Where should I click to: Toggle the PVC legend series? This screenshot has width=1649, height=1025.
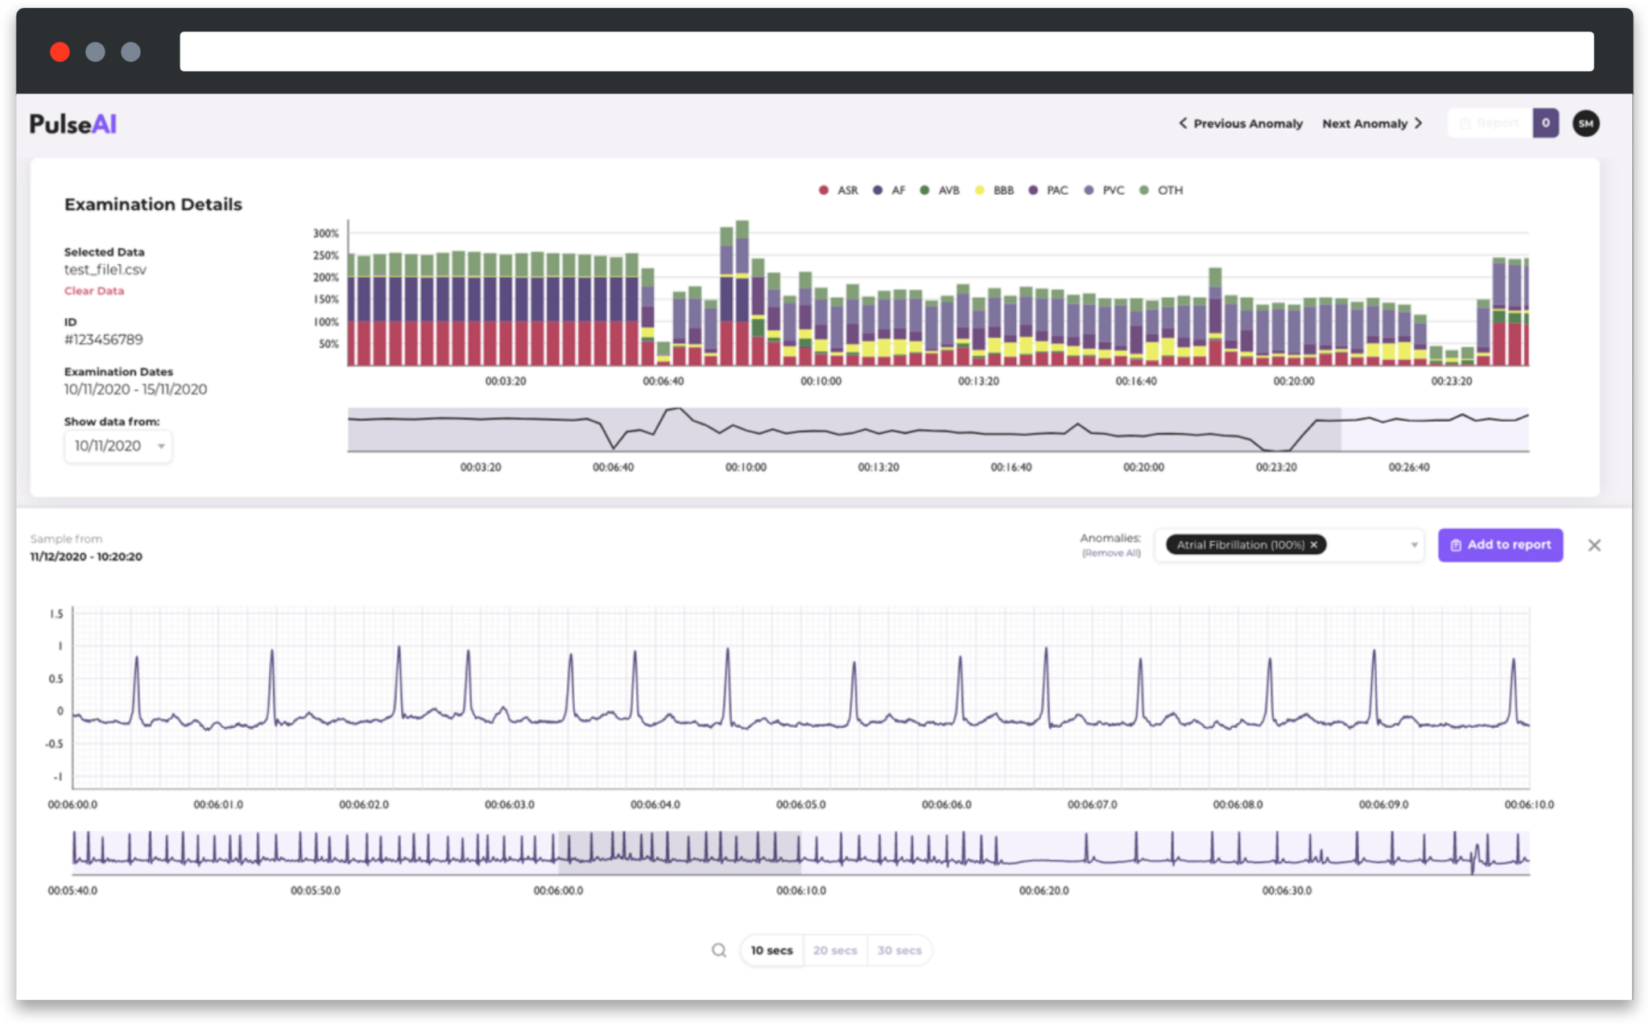point(1104,190)
